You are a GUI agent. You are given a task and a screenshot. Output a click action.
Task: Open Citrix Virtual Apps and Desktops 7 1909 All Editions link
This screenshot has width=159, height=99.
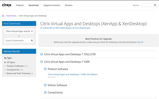[x=73, y=74]
